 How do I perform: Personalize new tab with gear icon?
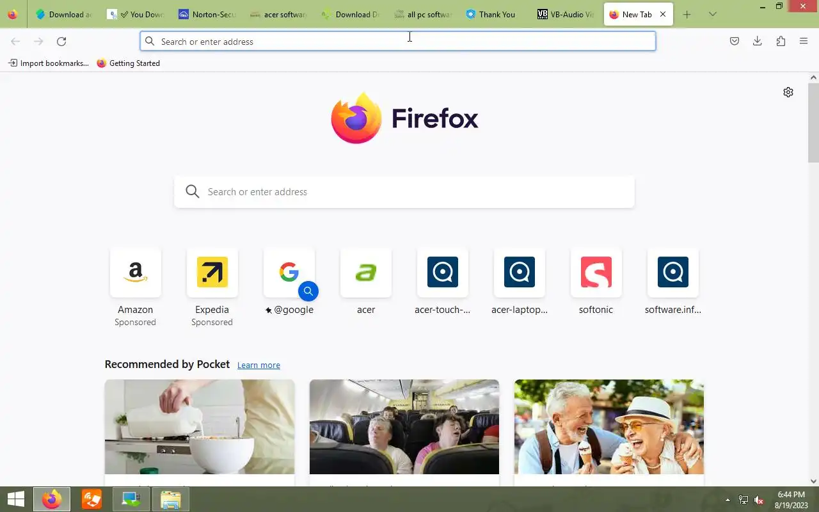pyautogui.click(x=788, y=92)
